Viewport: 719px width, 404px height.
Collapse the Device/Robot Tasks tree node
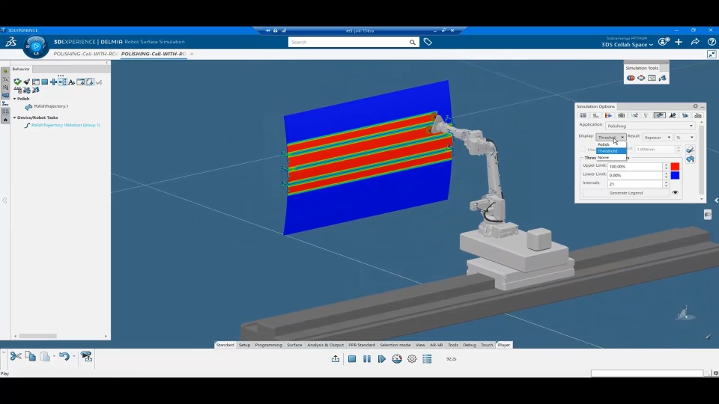(x=14, y=117)
